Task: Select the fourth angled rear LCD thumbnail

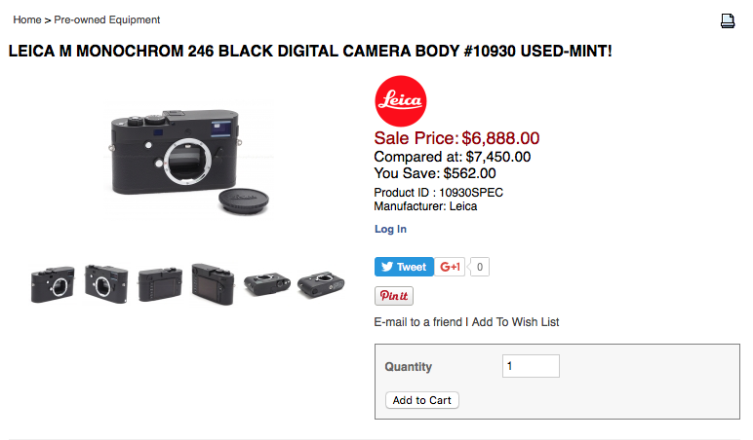Action: coord(213,284)
